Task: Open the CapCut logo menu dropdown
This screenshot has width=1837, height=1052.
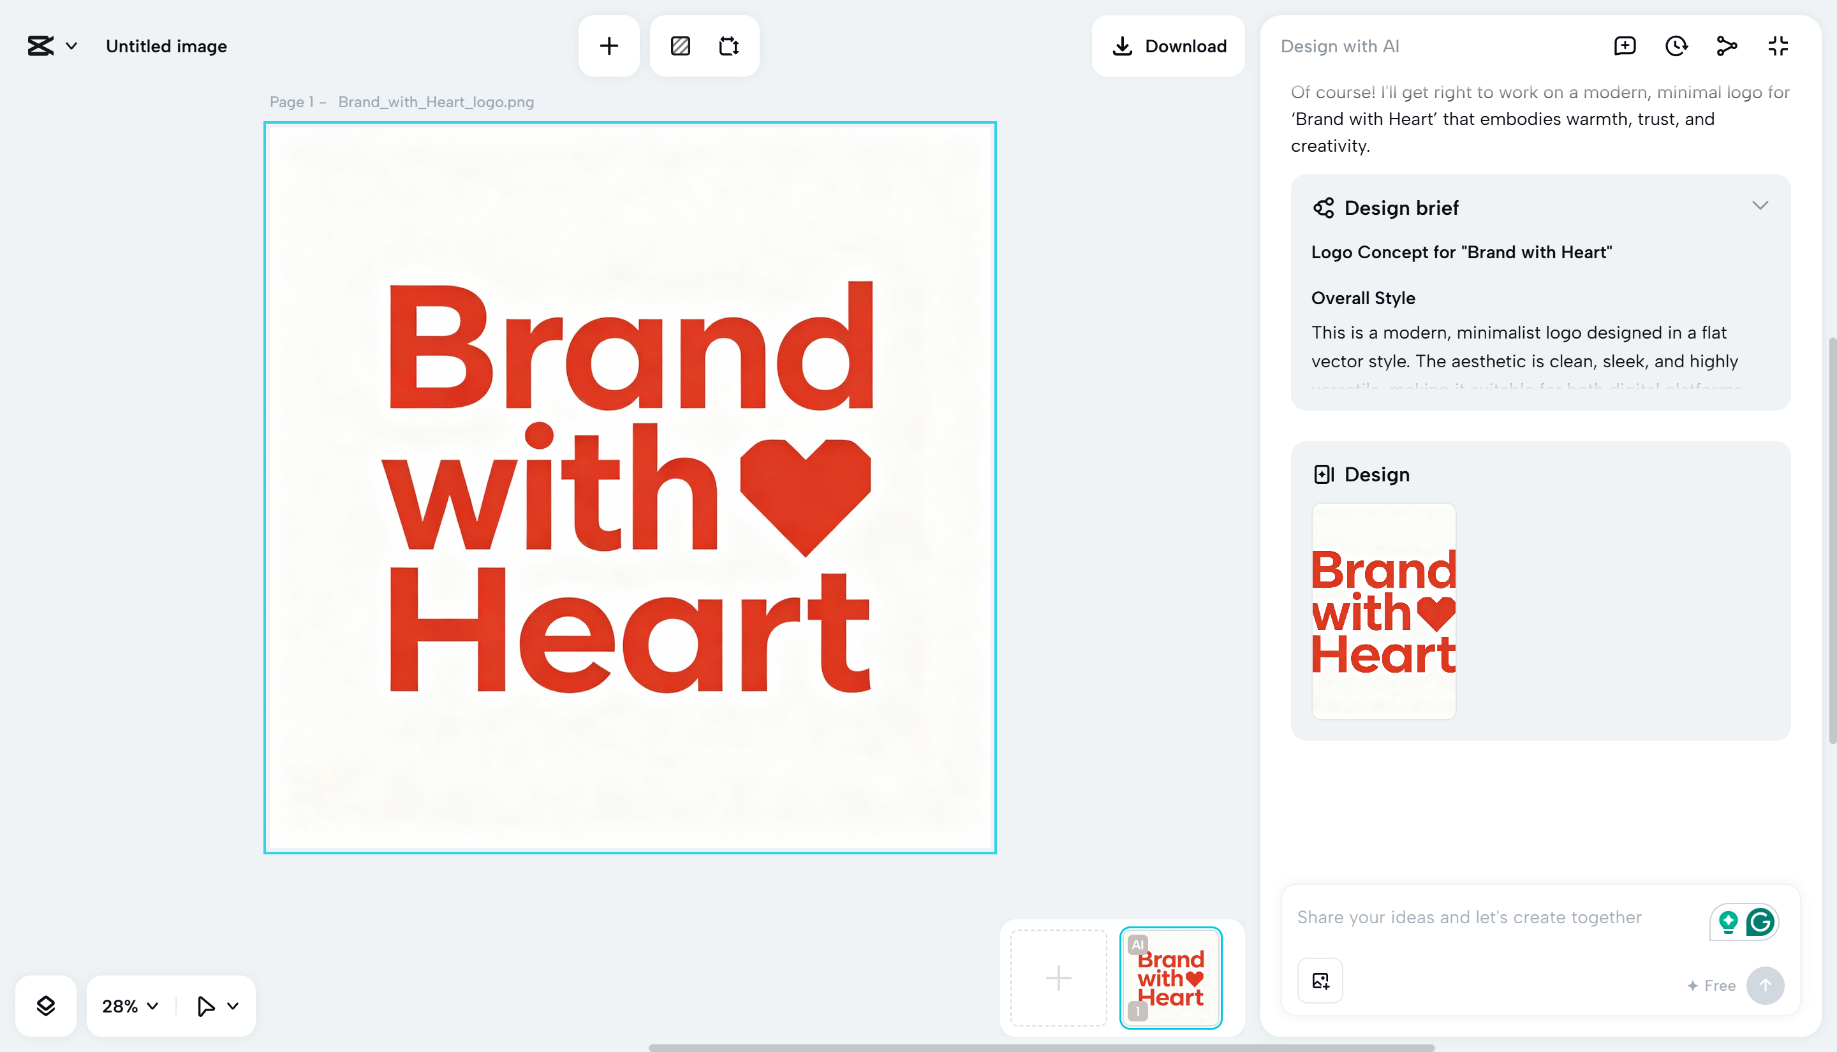Action: click(x=50, y=45)
